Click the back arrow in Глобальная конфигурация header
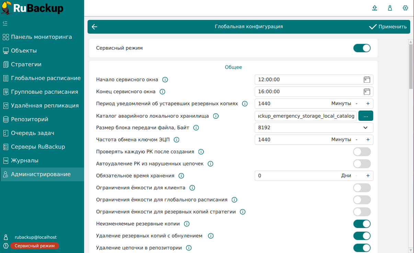Viewport: 414px width, 253px height. pyautogui.click(x=95, y=27)
